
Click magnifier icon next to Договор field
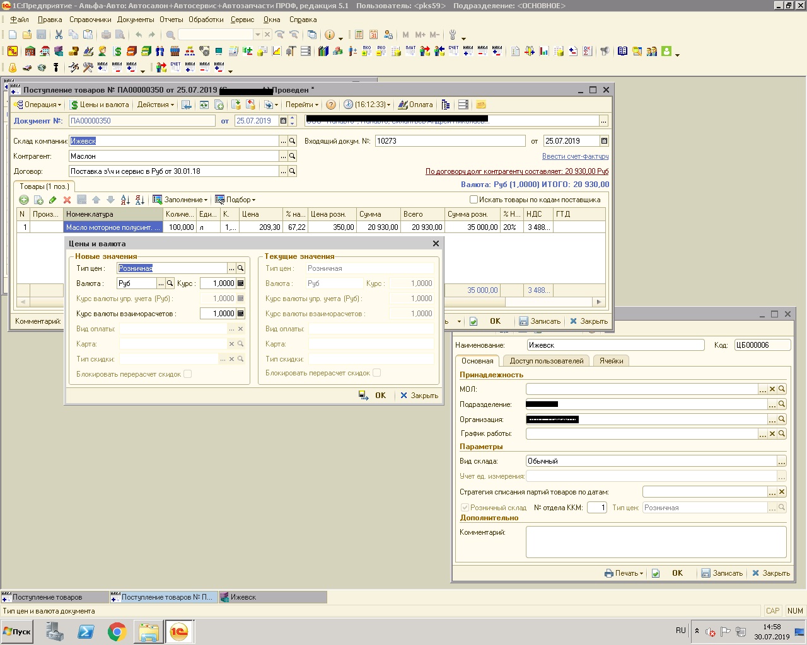tap(293, 171)
